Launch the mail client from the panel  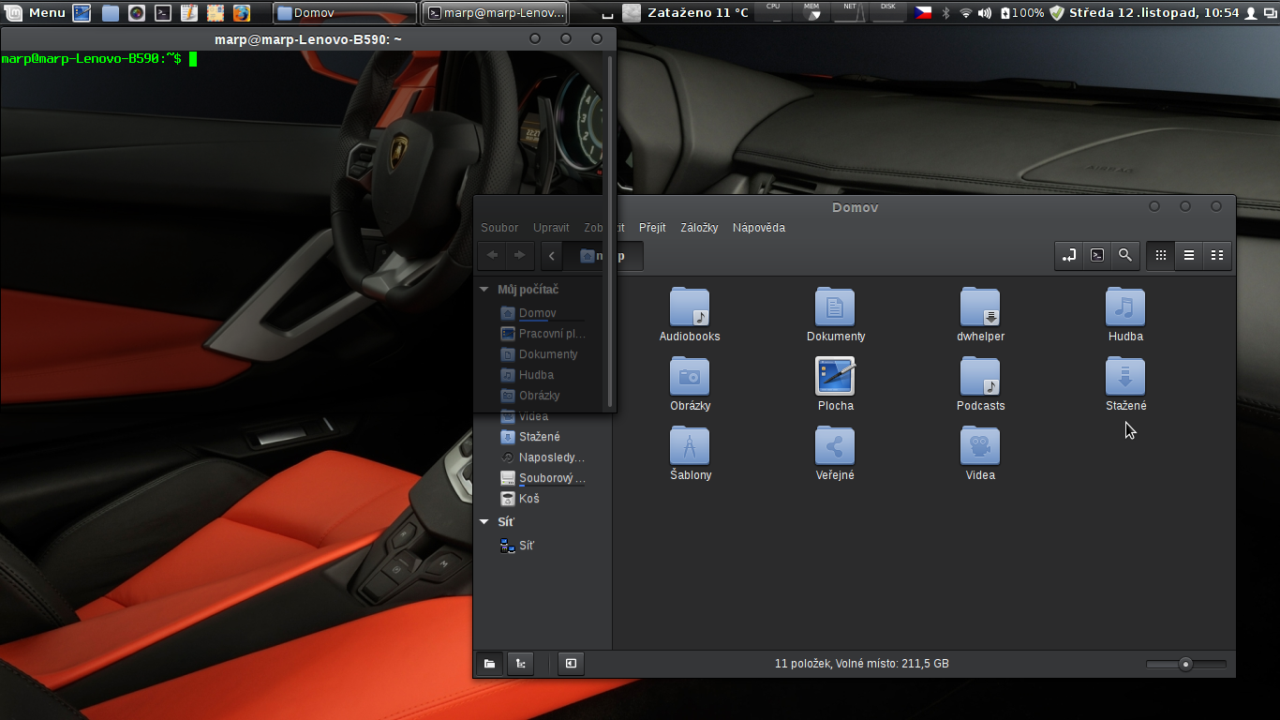[x=216, y=13]
